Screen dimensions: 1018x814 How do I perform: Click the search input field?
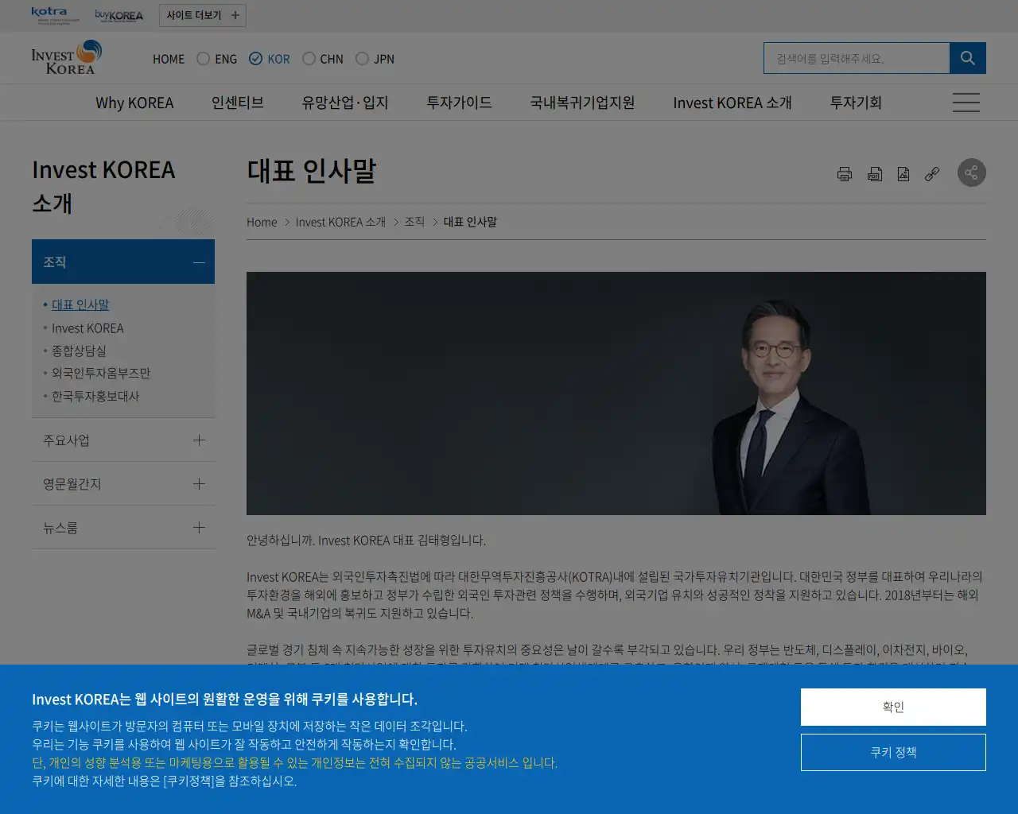(x=857, y=57)
